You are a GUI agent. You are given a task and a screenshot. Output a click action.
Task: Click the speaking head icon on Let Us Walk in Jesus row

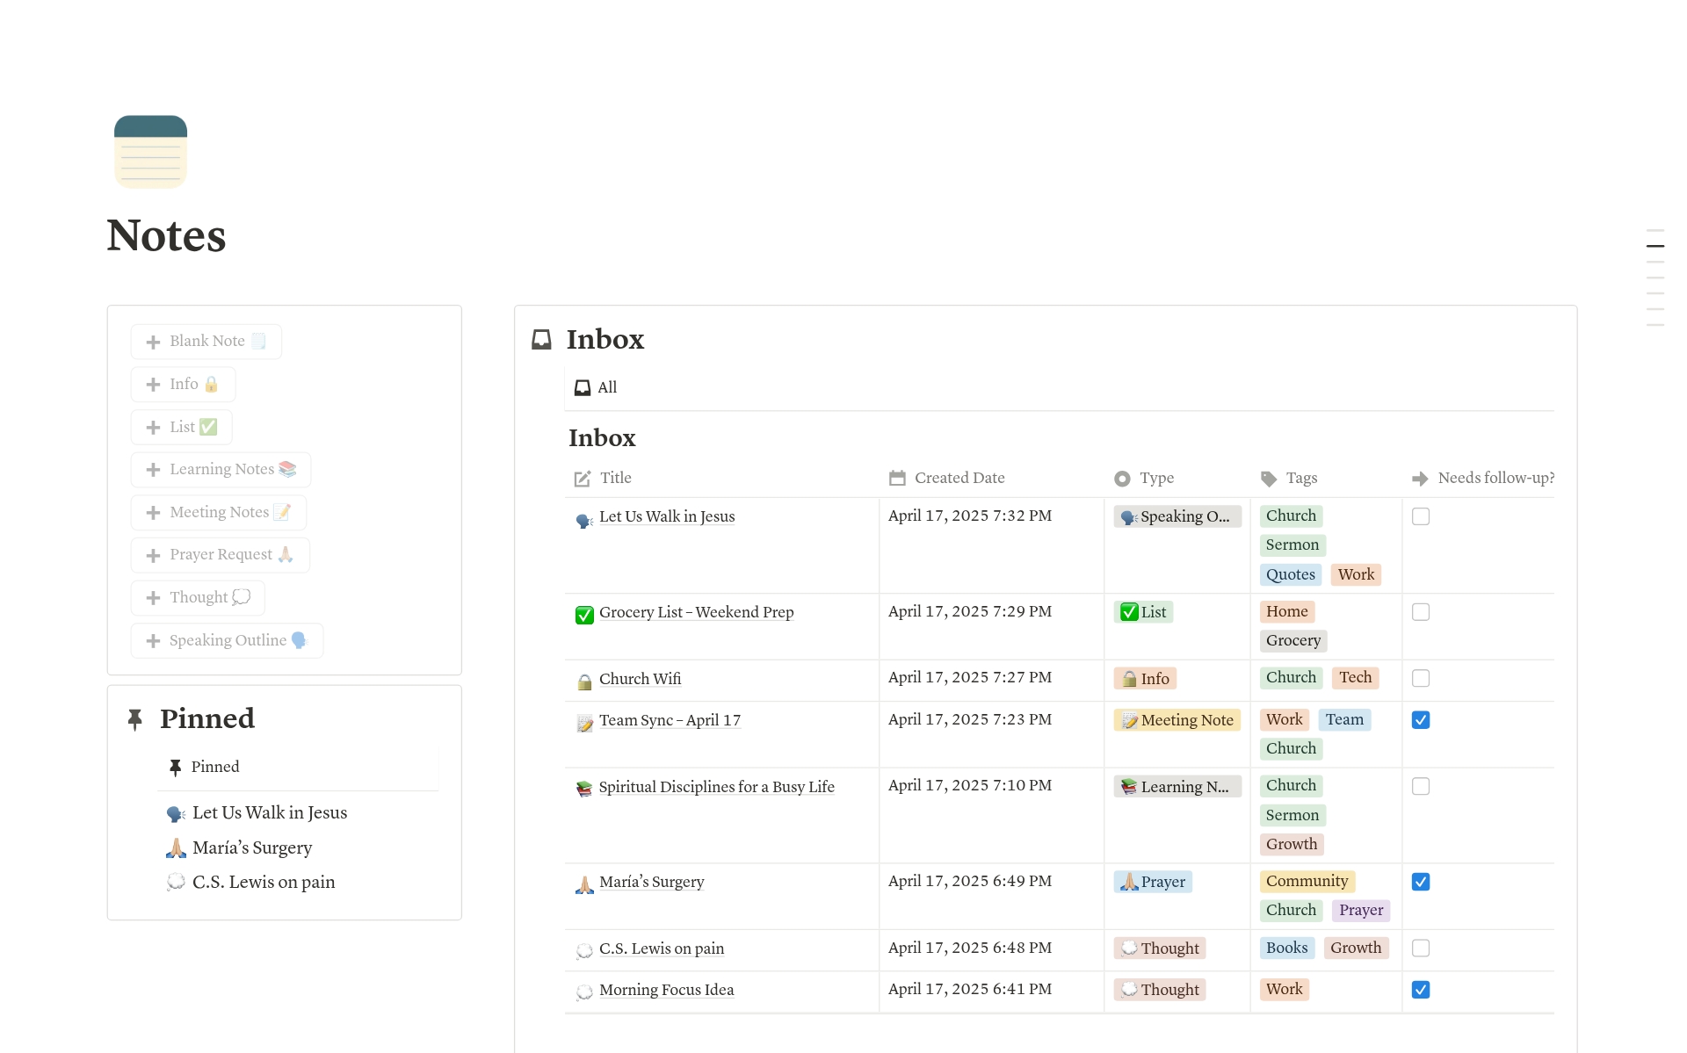click(584, 519)
